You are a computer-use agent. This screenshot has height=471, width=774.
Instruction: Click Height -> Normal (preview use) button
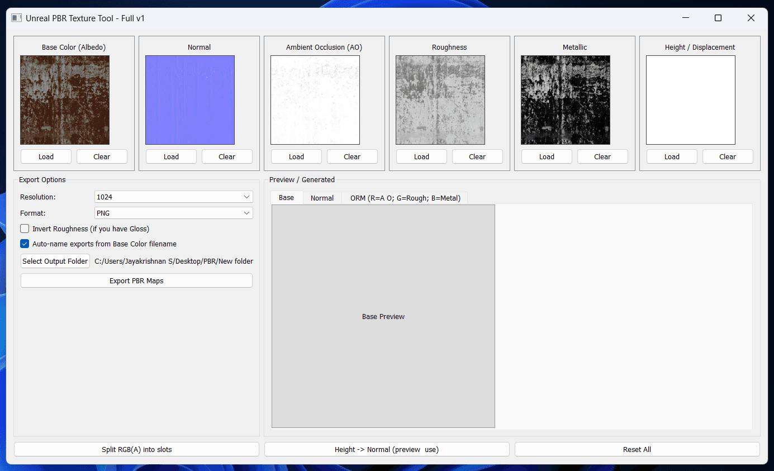387,449
